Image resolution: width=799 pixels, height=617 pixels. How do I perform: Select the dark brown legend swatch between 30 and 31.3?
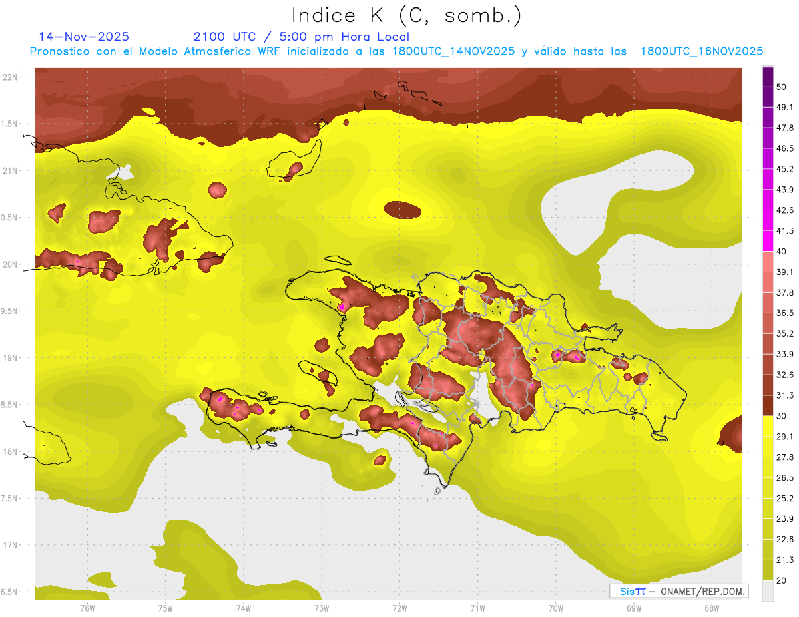coord(768,406)
